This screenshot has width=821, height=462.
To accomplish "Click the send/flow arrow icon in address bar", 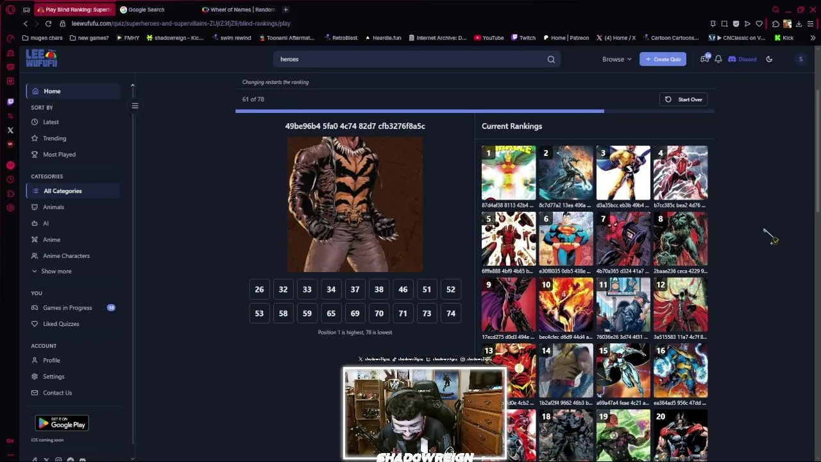I will (747, 24).
